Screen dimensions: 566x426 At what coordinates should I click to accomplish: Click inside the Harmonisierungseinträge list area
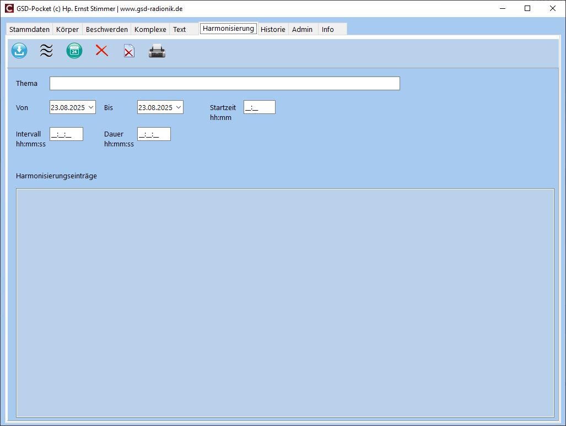[x=285, y=303]
